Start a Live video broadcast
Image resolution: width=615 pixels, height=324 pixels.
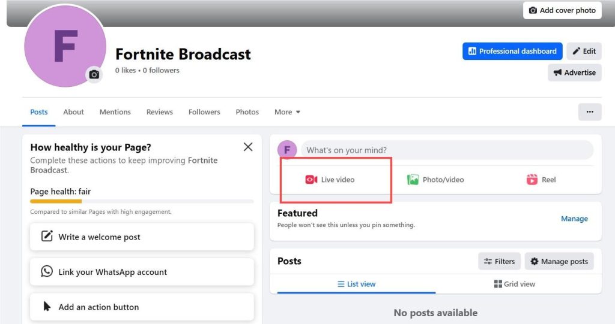click(330, 180)
